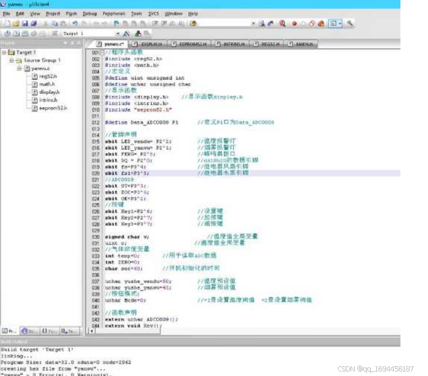Translate the current file using the first build-toolbar icon
The width and height of the screenshot is (428, 376).
pyautogui.click(x=7, y=34)
